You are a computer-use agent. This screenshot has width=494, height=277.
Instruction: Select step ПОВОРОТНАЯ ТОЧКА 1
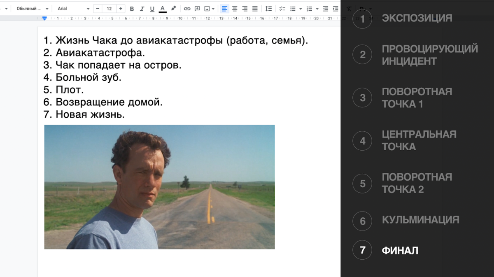point(417,98)
